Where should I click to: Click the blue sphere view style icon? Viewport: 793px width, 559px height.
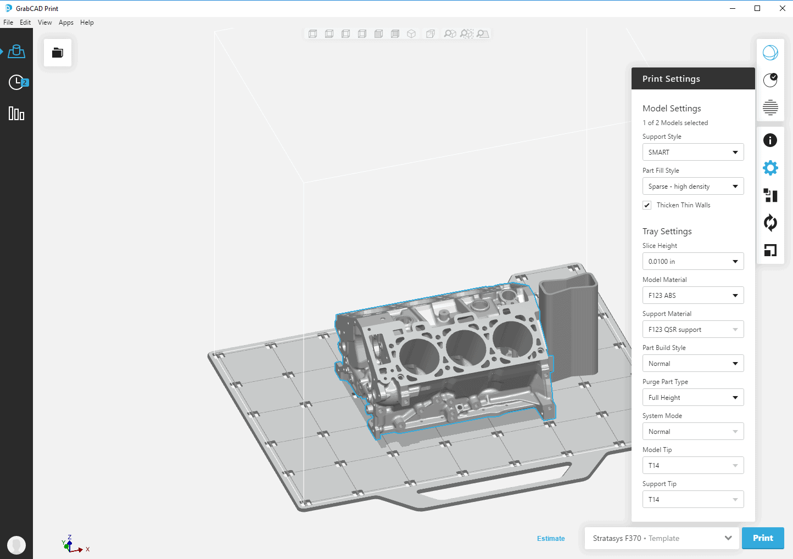tap(770, 53)
